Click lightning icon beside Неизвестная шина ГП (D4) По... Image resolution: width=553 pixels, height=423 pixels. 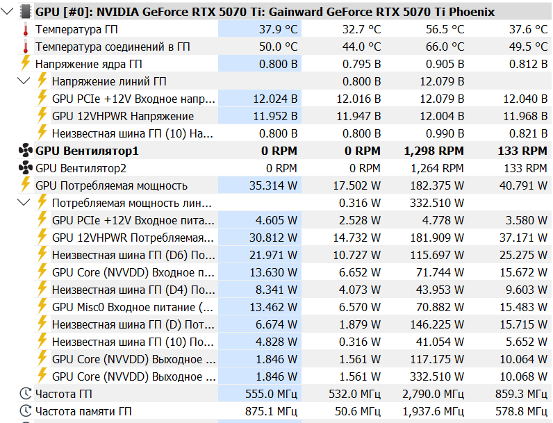[42, 289]
